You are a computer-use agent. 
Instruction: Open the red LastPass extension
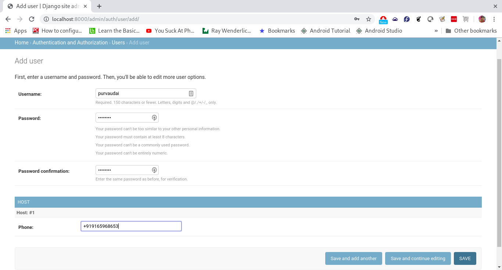point(454,19)
